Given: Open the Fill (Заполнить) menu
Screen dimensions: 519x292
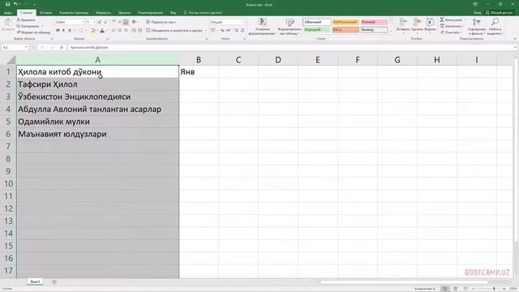Looking at the screenshot, I should click(x=452, y=26).
